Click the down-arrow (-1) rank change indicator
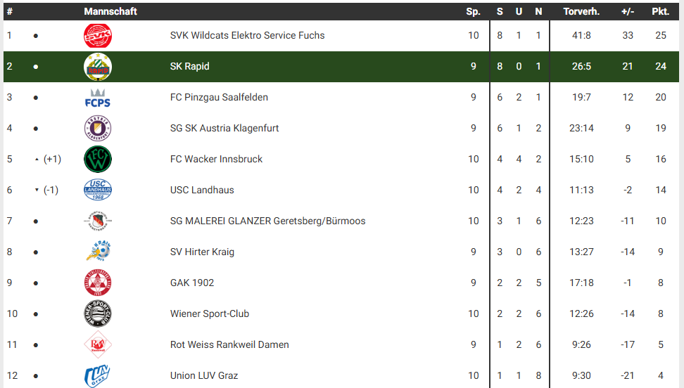This screenshot has height=388, width=684. 37,190
